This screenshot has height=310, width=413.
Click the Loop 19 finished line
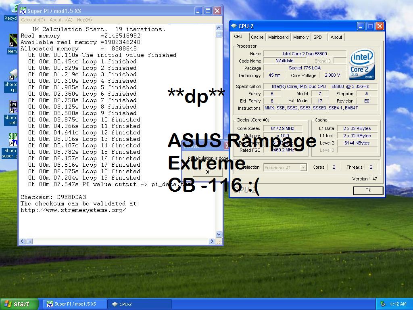(x=84, y=178)
